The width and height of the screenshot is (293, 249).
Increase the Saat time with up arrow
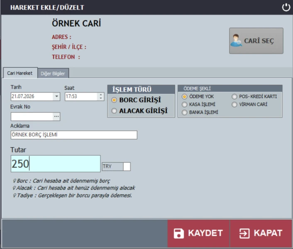click(101, 95)
